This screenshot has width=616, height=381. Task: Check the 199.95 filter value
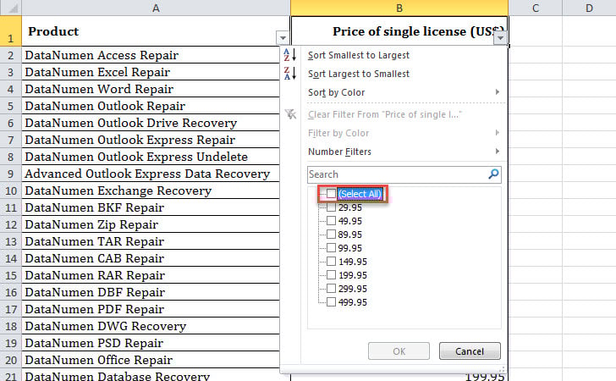point(331,275)
